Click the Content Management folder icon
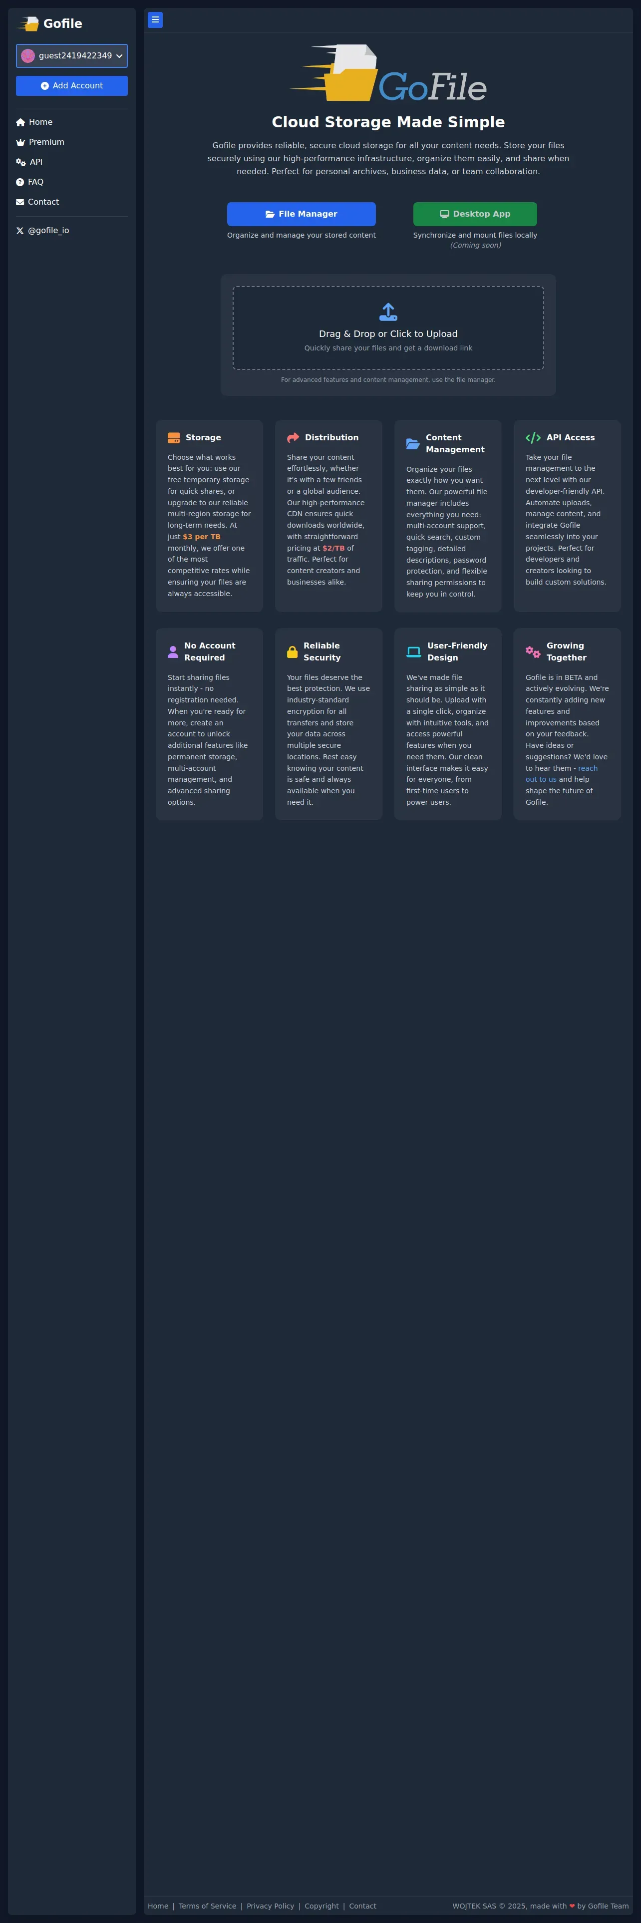The height and width of the screenshot is (1923, 641). 413,444
